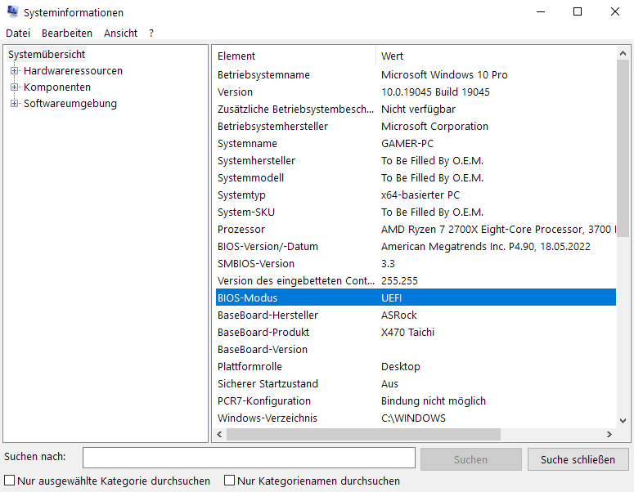Image resolution: width=634 pixels, height=492 pixels.
Task: Select the Systemhersteller row
Action: 416,160
